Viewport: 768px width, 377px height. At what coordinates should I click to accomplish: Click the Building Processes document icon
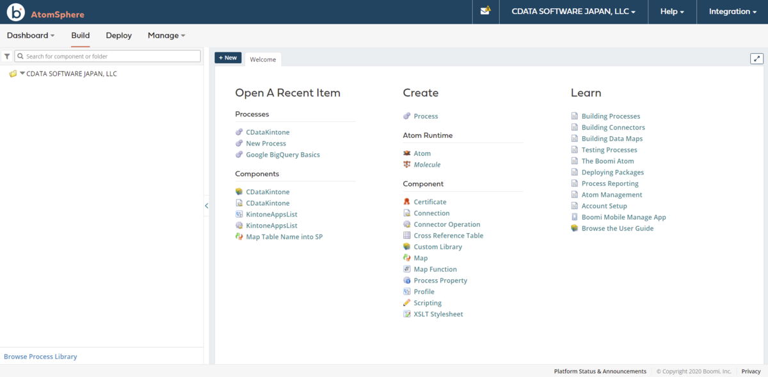coord(575,116)
